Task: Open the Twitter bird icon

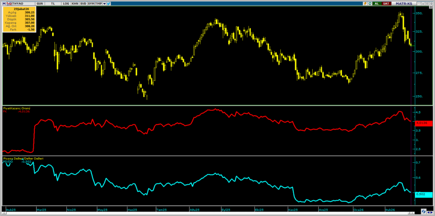Action: click(x=108, y=3)
